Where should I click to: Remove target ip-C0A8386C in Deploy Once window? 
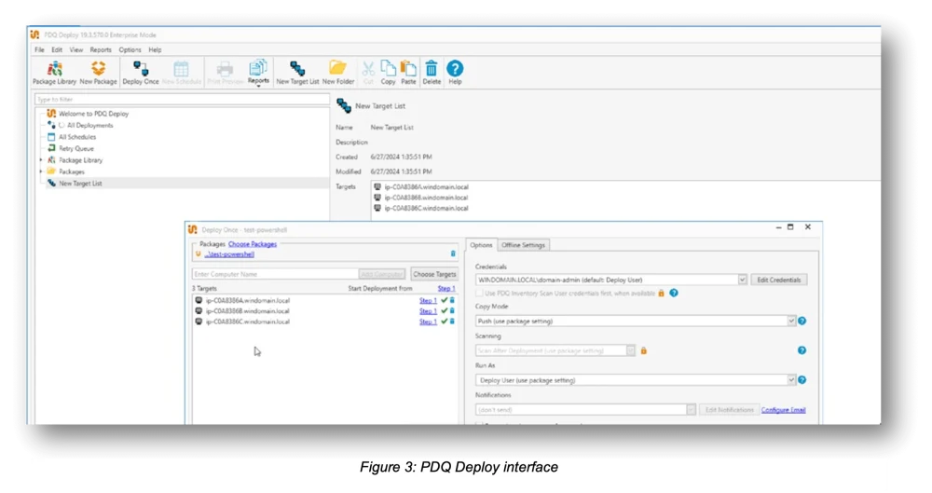tap(452, 322)
